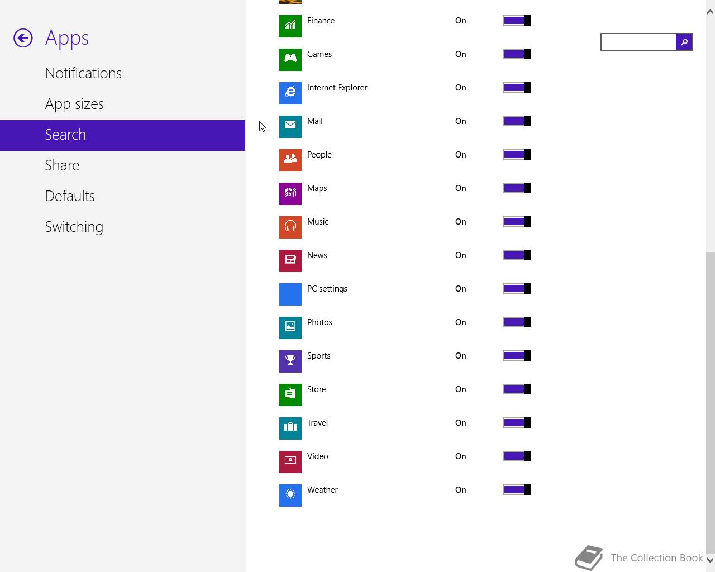
Task: Click the Store shopping bag icon
Action: coord(290,395)
